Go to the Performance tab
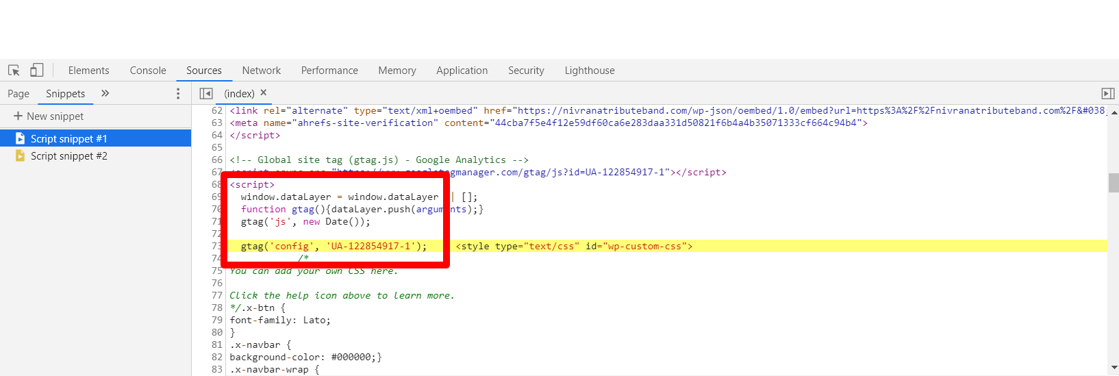The width and height of the screenshot is (1119, 376). pos(329,71)
